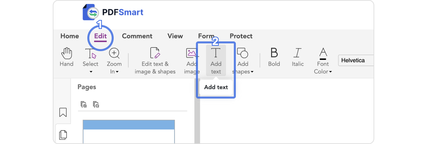Toggle Bold formatting

(274, 57)
